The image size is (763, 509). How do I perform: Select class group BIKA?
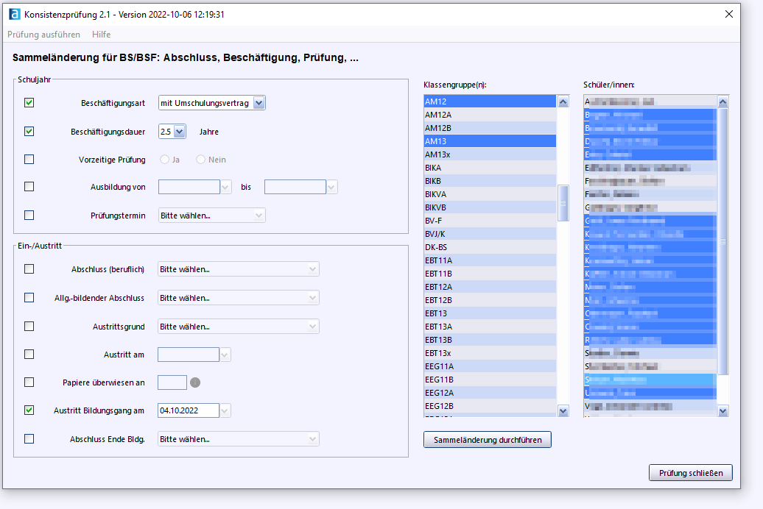(x=490, y=168)
